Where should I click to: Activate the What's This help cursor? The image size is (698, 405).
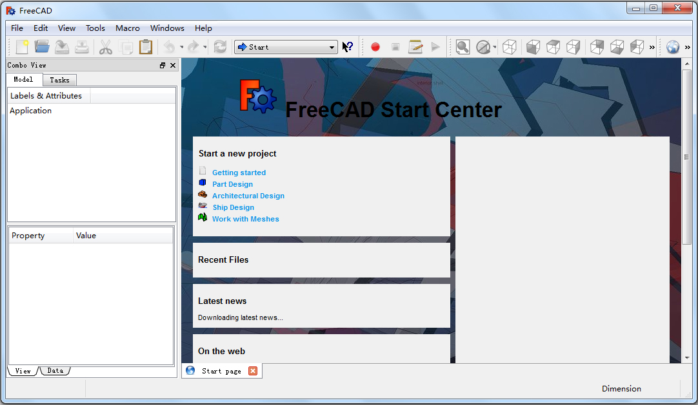click(348, 46)
